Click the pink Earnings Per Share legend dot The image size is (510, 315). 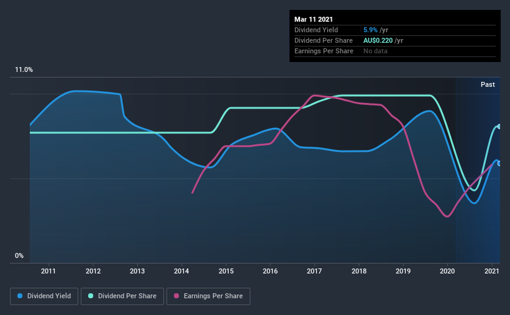pos(176,296)
